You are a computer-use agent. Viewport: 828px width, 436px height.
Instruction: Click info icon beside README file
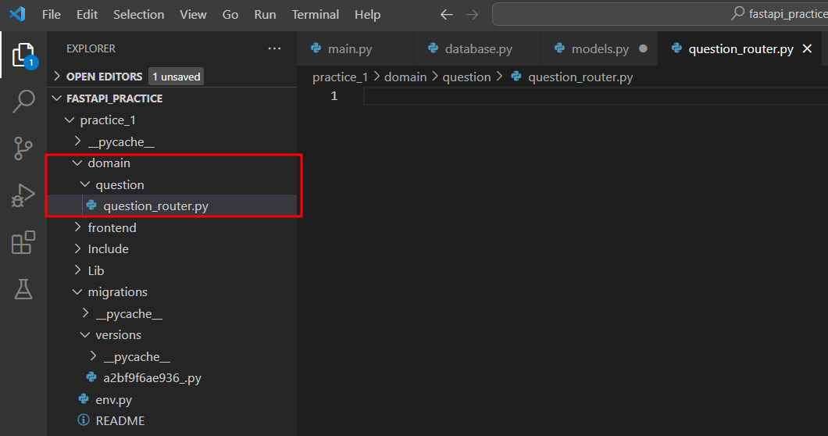[84, 420]
